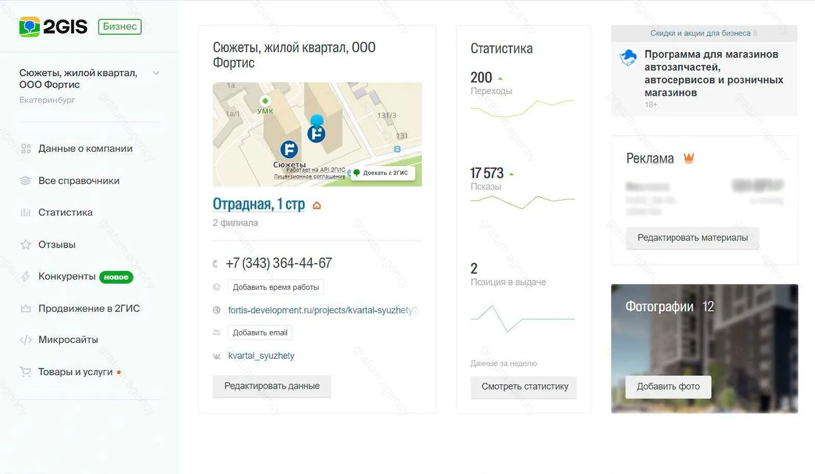Image resolution: width=815 pixels, height=474 pixels.
Task: Click the Лицензионное соглашение link on map
Action: point(309,176)
